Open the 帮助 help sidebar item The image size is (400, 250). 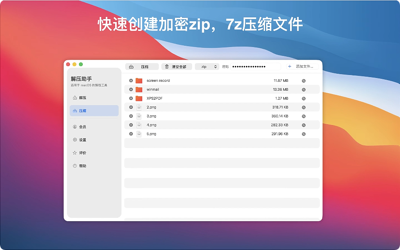point(94,166)
